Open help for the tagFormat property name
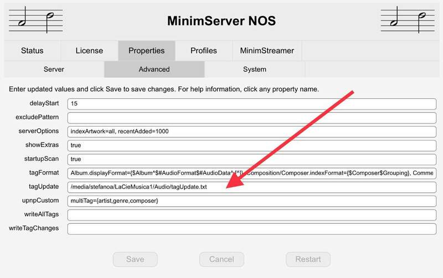This screenshot has height=278, width=443. [44, 172]
